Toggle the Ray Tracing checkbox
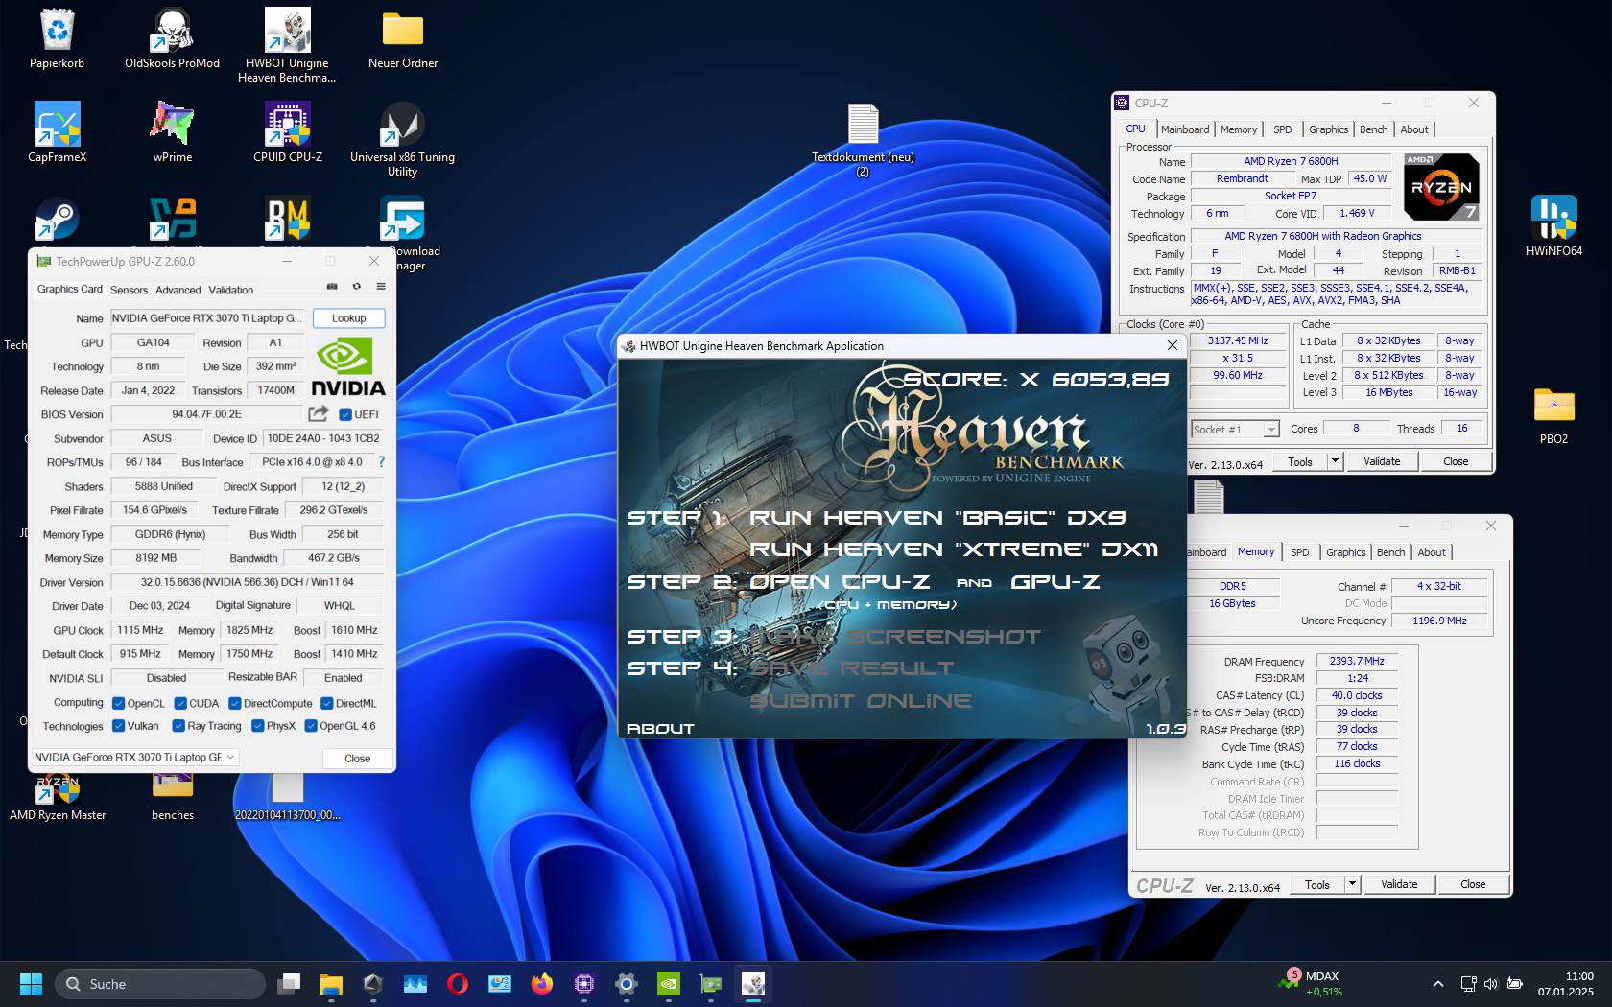 [178, 726]
